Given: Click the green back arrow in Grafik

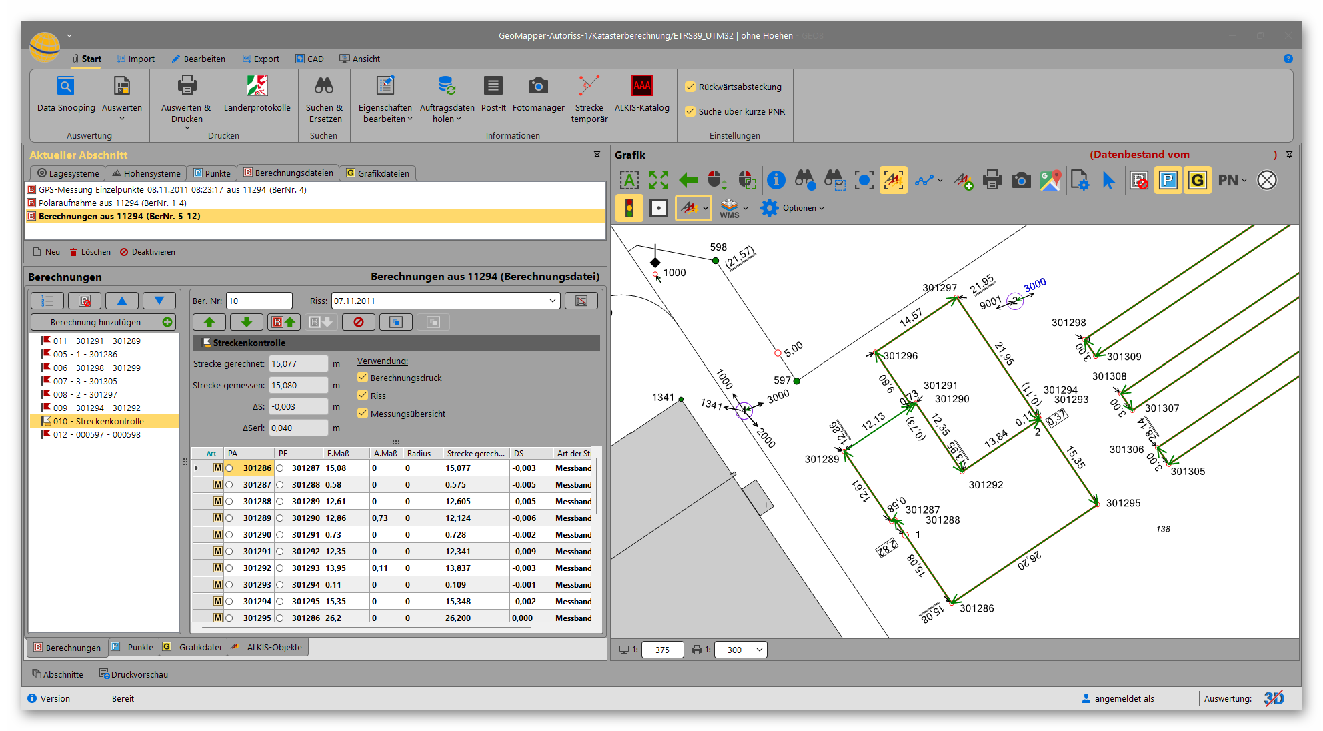Looking at the screenshot, I should click(688, 180).
